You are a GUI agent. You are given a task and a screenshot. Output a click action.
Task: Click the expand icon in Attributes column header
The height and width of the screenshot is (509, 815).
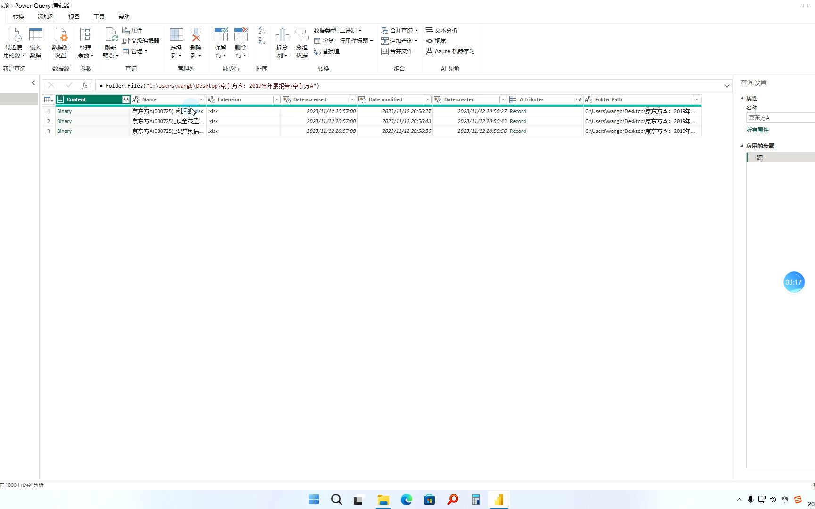click(x=578, y=99)
